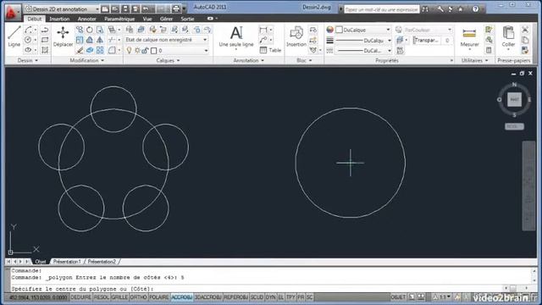This screenshot has height=305, width=542.
Task: Select the erase tool in Modification panel
Action: [x=80, y=50]
